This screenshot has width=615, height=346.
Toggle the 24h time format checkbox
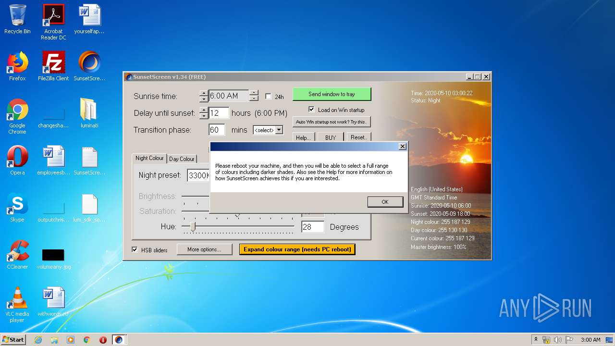tap(268, 97)
